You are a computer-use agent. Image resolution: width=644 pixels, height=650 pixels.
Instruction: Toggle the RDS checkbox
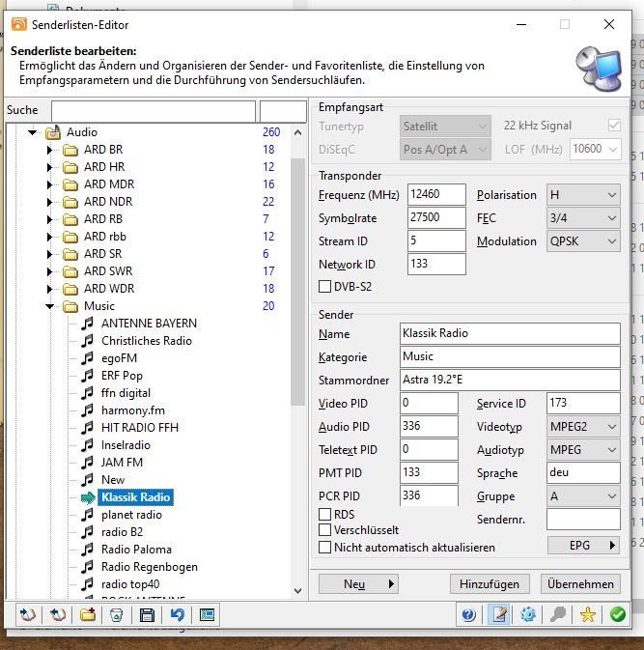coord(325,515)
